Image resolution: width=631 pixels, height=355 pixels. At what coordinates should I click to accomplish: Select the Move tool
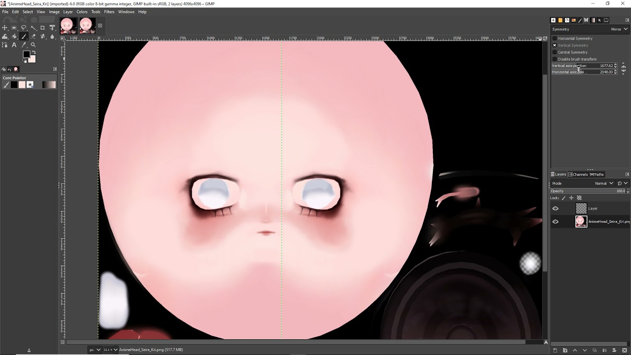click(4, 28)
